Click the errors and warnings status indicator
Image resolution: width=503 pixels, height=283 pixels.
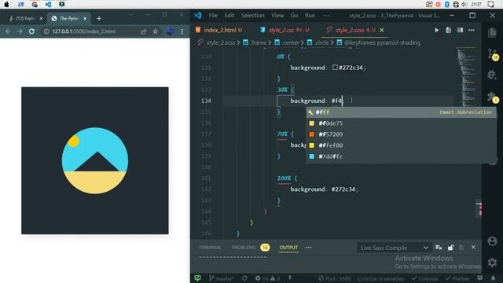click(267, 278)
